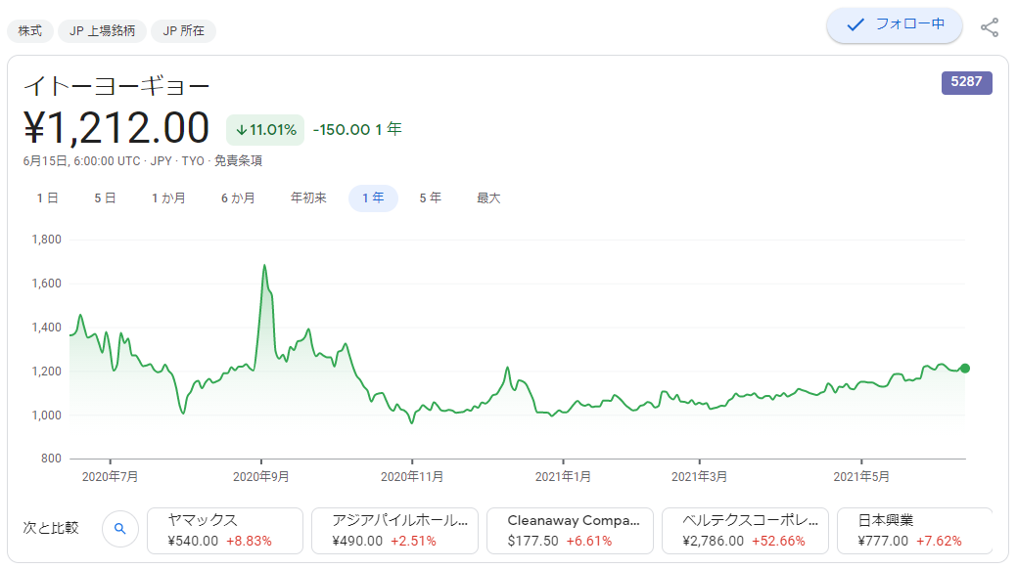Click the 2020年11月 axis label
Image resolution: width=1017 pixels, height=569 pixels.
point(412,477)
